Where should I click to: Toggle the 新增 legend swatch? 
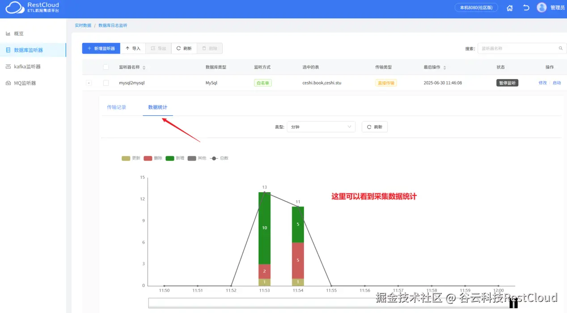[x=170, y=158]
